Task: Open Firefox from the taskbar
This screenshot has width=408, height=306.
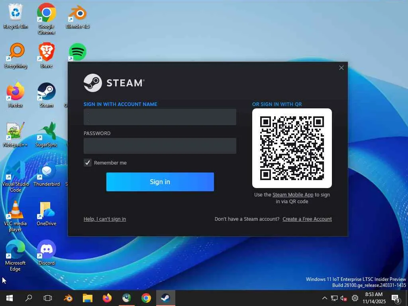Action: (107, 298)
